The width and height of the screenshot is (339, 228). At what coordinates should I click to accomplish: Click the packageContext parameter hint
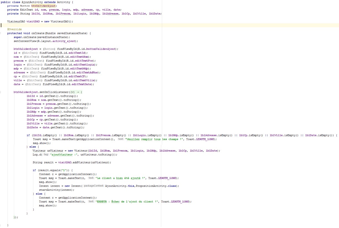(x=94, y=186)
